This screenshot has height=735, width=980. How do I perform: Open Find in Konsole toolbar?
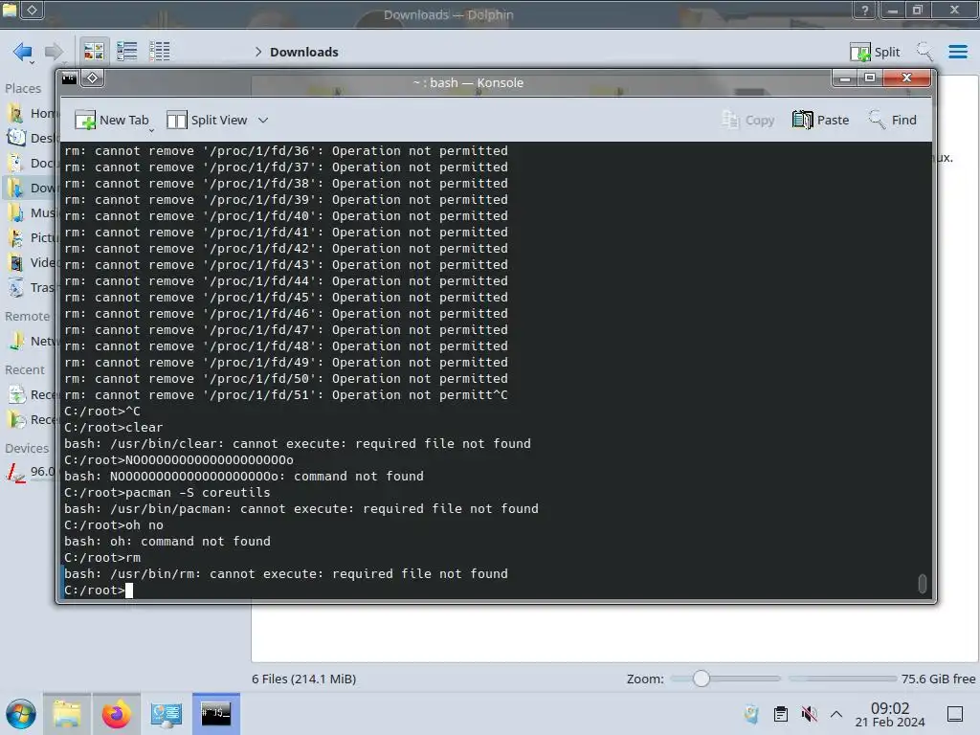893,120
